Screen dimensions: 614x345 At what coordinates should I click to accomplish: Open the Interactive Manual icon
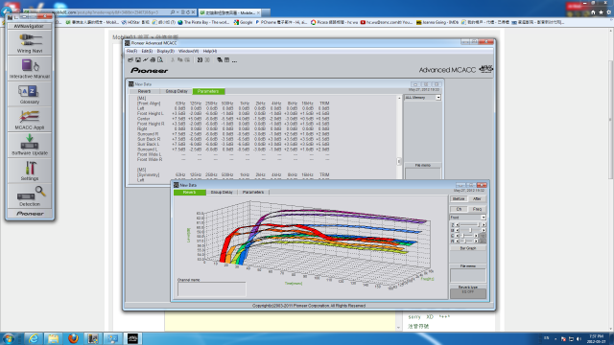click(30, 68)
